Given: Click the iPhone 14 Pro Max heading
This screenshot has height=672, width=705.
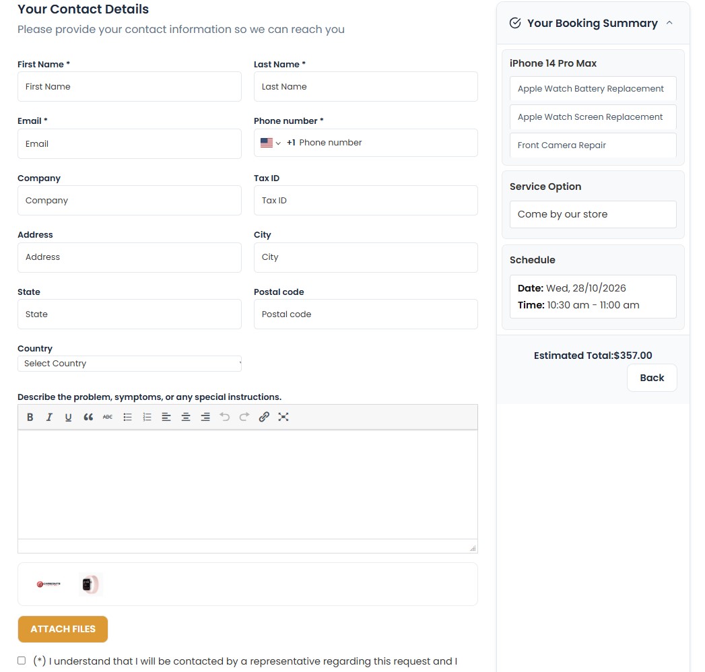Looking at the screenshot, I should point(553,63).
